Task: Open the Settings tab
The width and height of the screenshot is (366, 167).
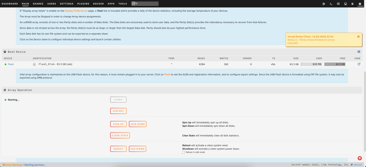Action: [x=67, y=4]
